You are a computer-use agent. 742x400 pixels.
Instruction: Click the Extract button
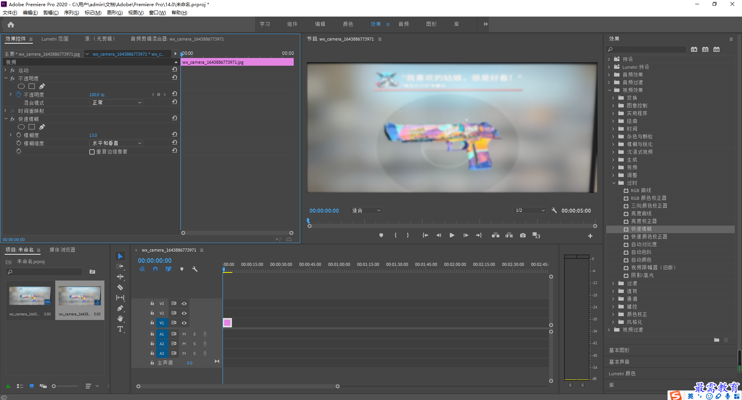point(509,235)
